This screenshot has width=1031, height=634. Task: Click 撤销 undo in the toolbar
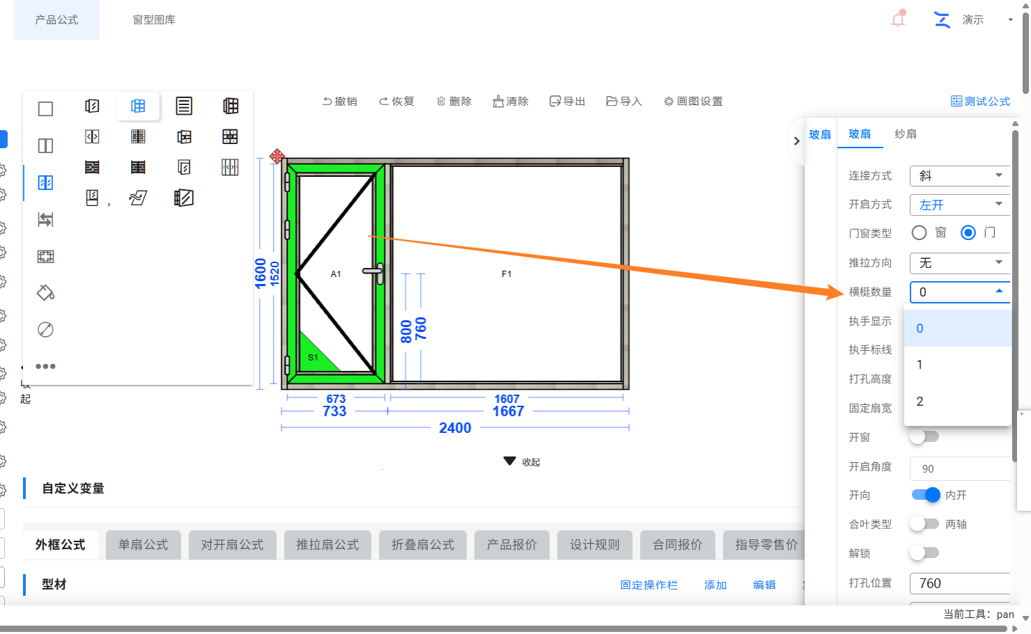click(340, 101)
